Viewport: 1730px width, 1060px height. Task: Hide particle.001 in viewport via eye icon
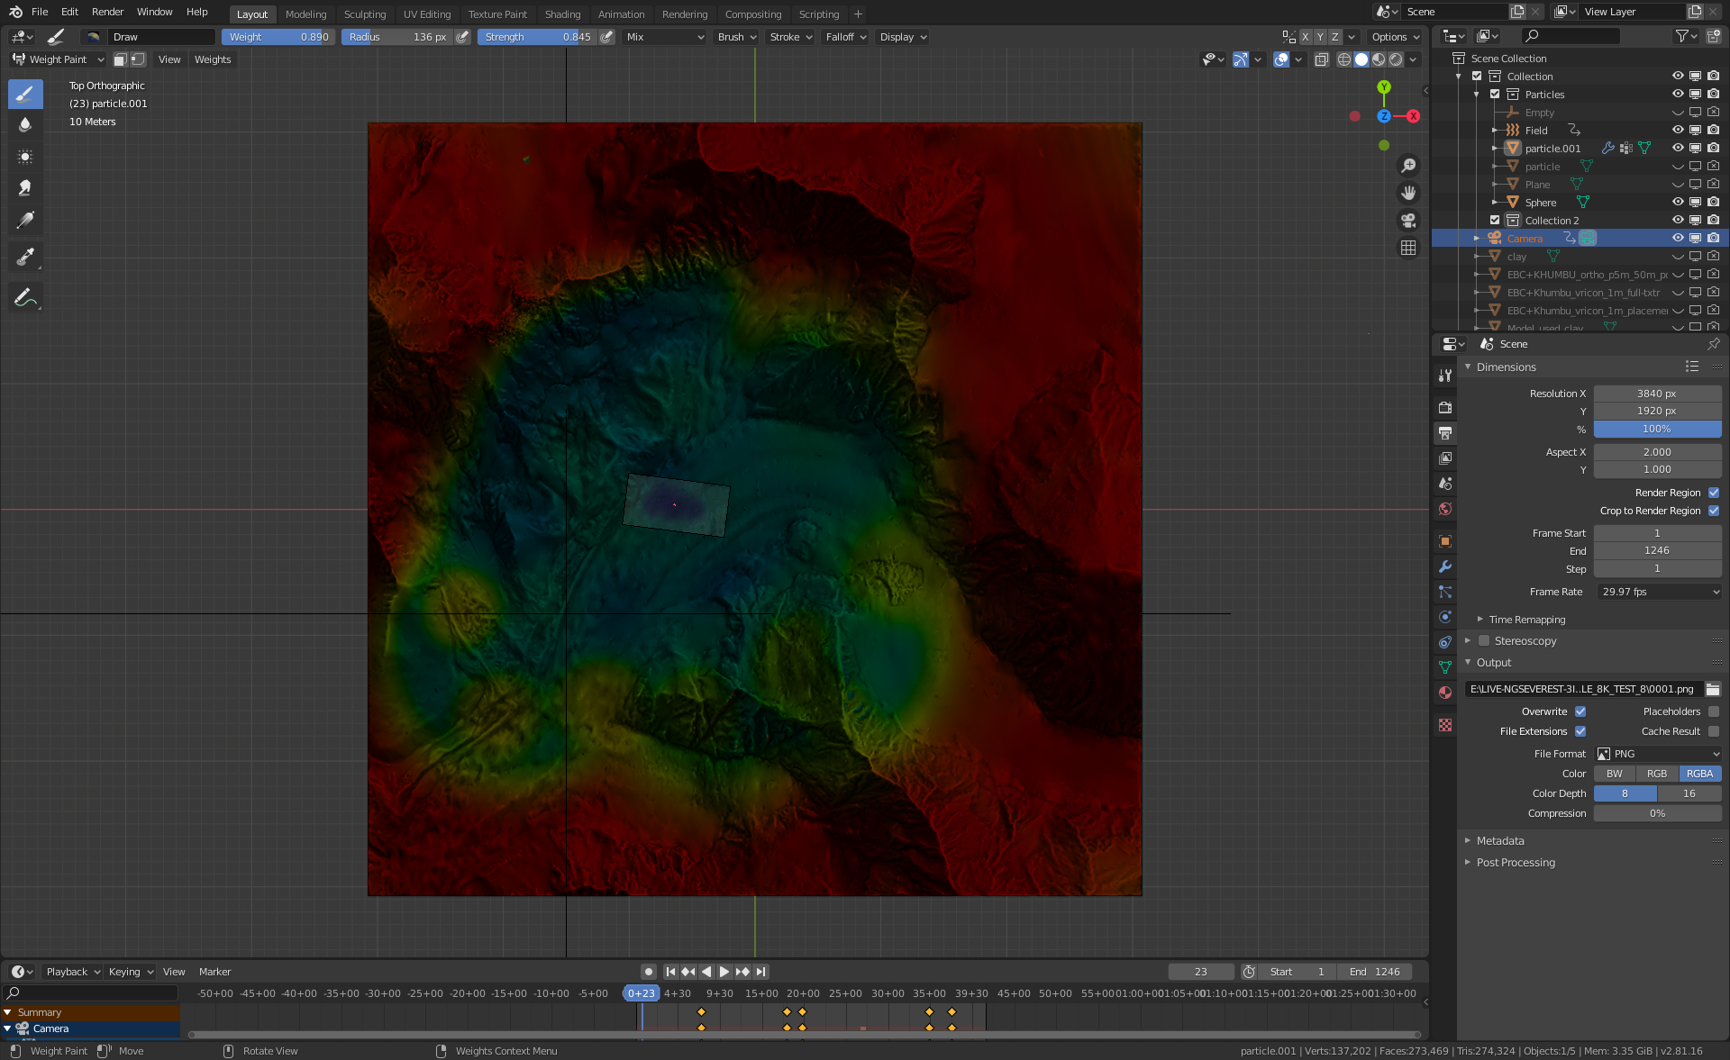pyautogui.click(x=1678, y=148)
